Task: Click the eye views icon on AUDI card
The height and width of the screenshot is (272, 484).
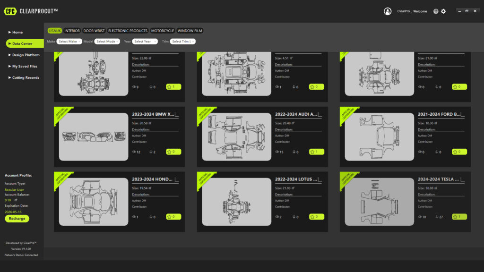Action: (x=277, y=152)
